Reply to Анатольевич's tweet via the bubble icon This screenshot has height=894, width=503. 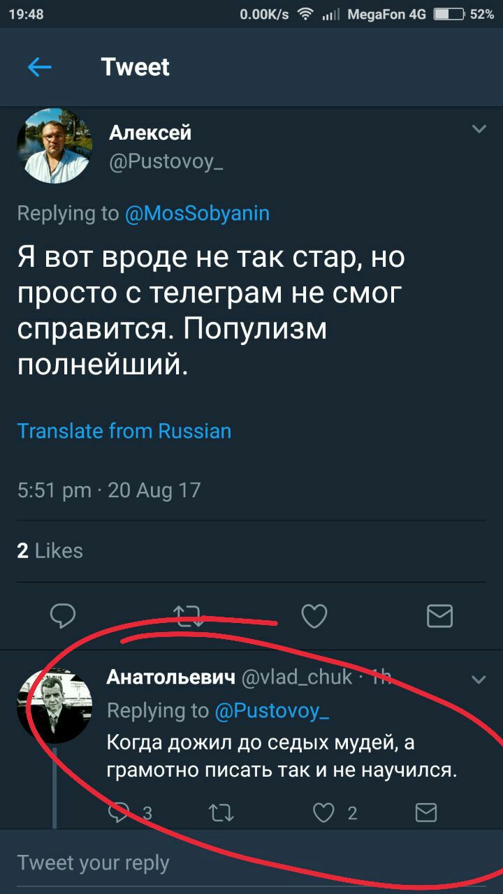(x=120, y=812)
